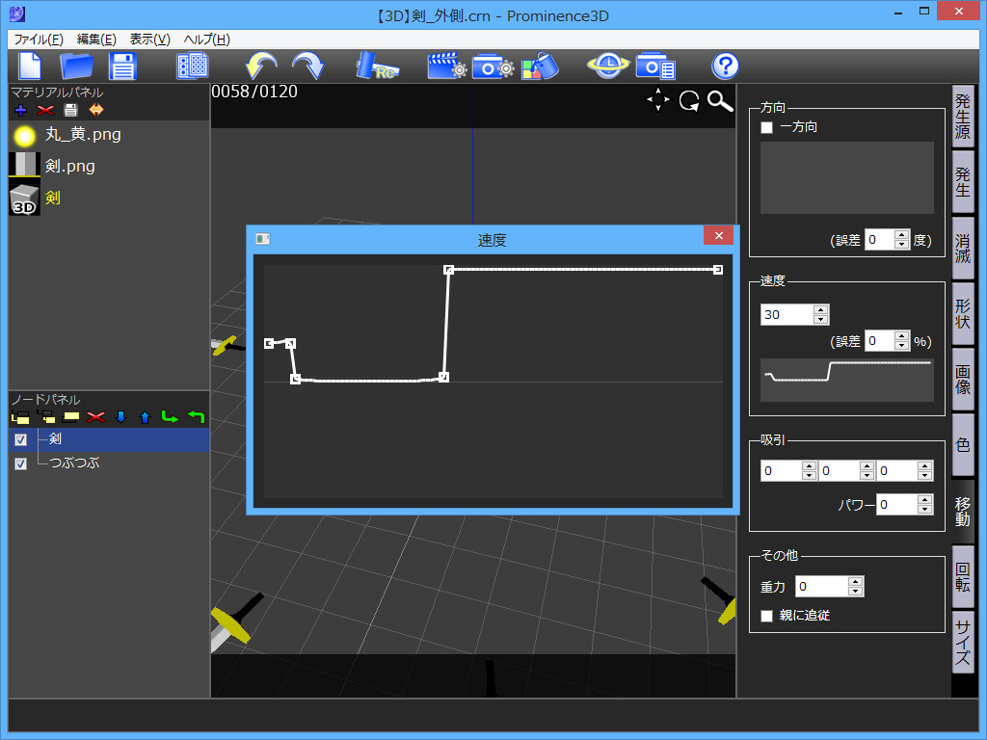Click the planet clock toolbar icon
Viewport: 987px width, 740px height.
coord(607,66)
